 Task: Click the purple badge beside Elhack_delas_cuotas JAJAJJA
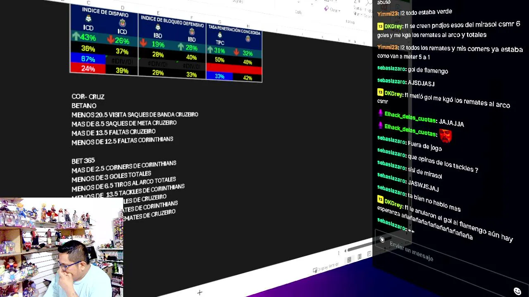pos(380,113)
